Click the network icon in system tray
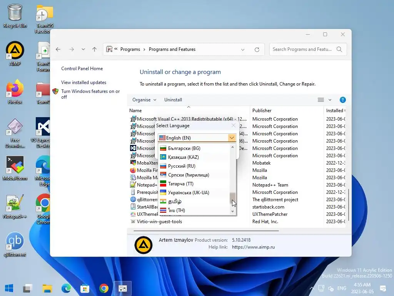Image resolution: width=394 pixels, height=296 pixels. pos(321,288)
